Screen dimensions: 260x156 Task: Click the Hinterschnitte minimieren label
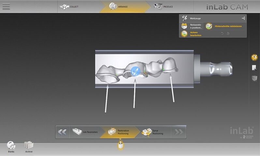tap(228, 26)
